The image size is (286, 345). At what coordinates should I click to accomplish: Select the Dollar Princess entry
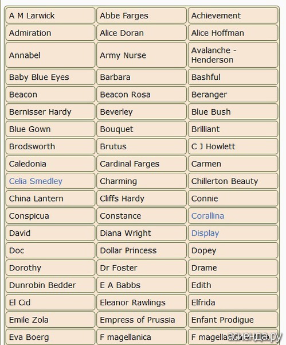(142, 251)
